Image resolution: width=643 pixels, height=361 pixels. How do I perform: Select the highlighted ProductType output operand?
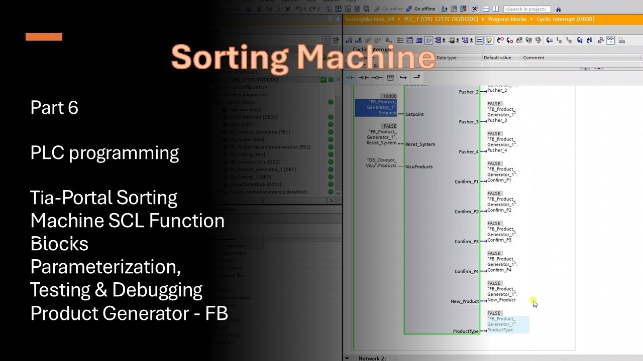507,324
